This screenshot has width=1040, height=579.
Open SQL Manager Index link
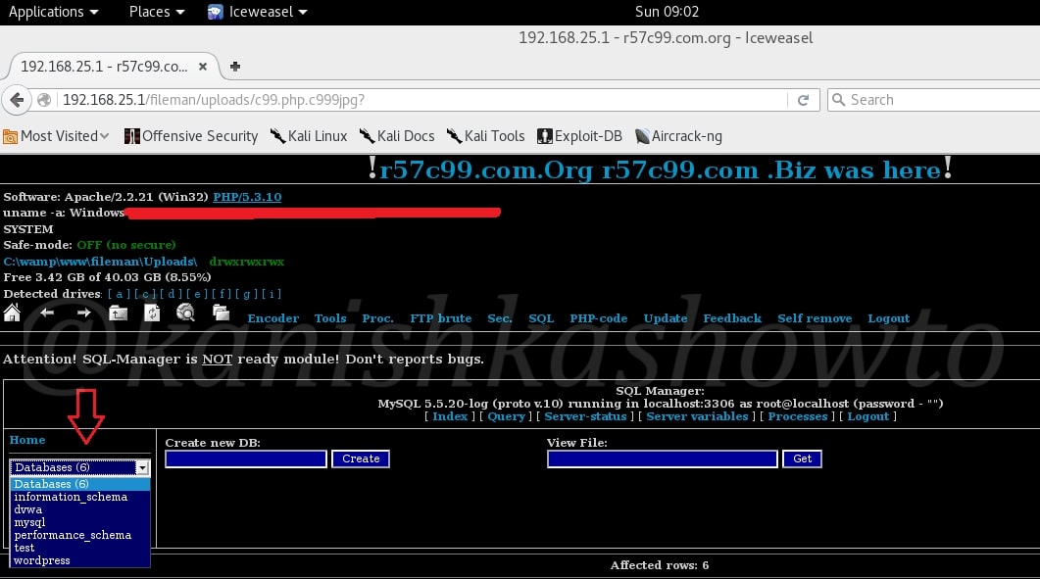point(450,416)
